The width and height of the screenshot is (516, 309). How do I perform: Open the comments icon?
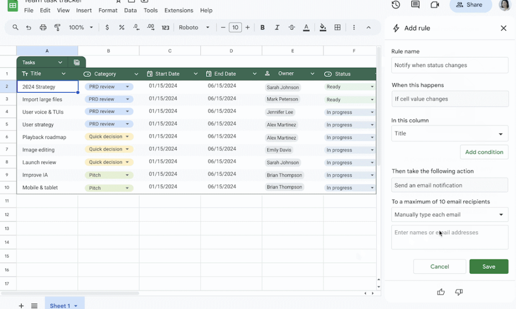[x=415, y=5]
